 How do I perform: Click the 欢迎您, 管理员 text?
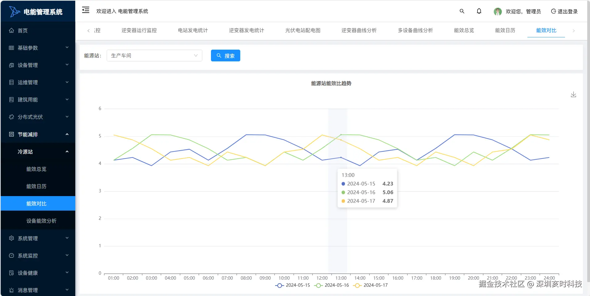pyautogui.click(x=523, y=11)
